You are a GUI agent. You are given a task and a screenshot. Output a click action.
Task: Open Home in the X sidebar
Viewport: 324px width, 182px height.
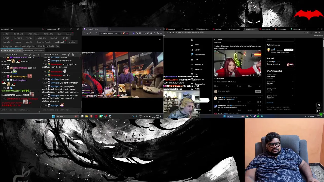click(x=195, y=45)
